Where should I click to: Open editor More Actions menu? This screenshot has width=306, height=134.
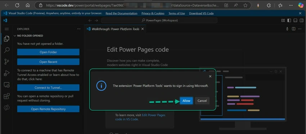300,29
